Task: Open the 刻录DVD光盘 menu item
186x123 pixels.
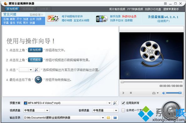Action: coord(153,9)
